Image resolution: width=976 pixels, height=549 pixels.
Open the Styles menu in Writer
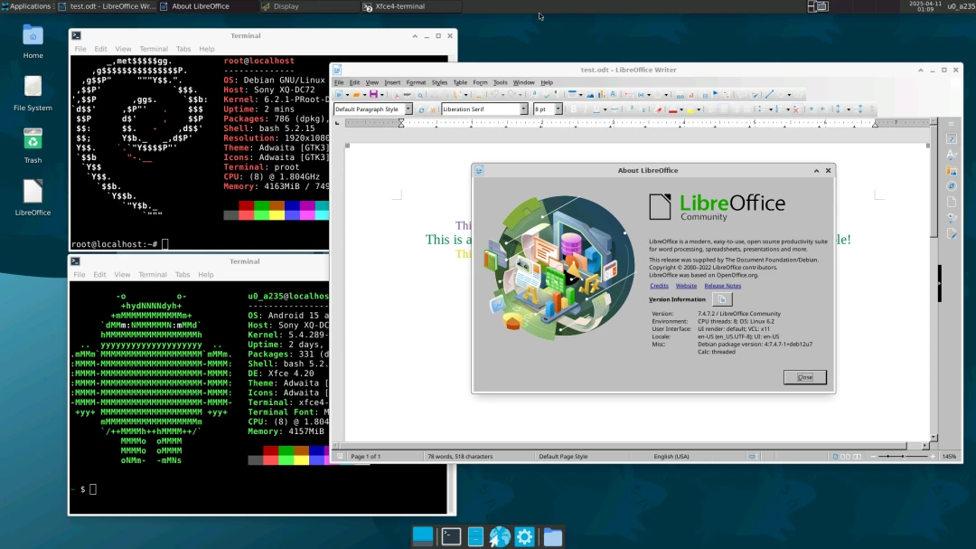tap(439, 82)
